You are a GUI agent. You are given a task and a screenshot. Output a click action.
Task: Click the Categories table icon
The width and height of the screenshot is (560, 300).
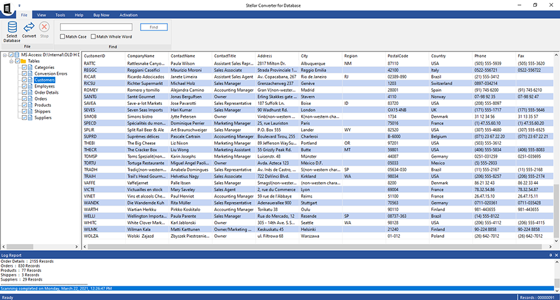click(x=30, y=67)
